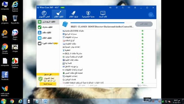Image resolution: width=184 pixels, height=104 pixels.
Task: Open System Monitoring screen tab
Action: click(x=103, y=14)
